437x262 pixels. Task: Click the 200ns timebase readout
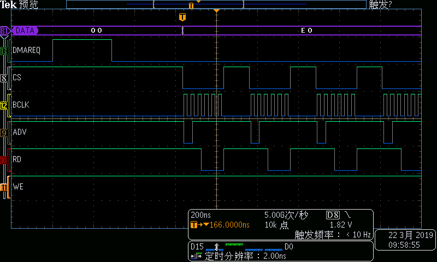click(200, 215)
